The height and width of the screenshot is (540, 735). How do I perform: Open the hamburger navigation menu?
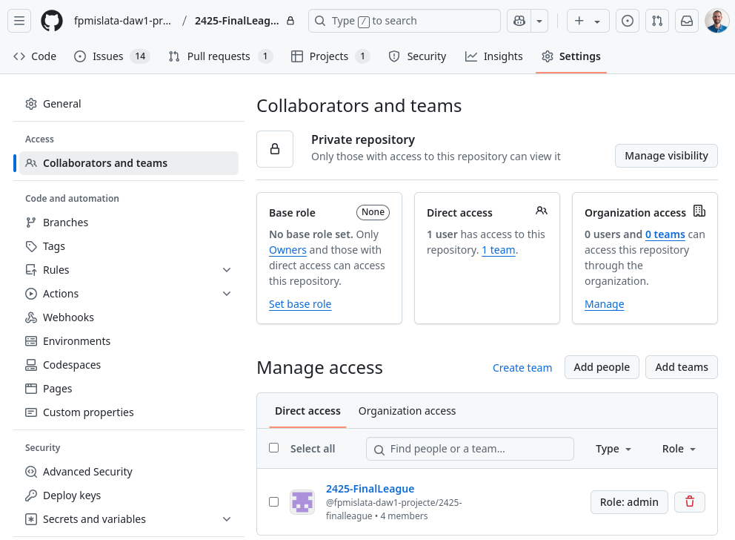(19, 21)
